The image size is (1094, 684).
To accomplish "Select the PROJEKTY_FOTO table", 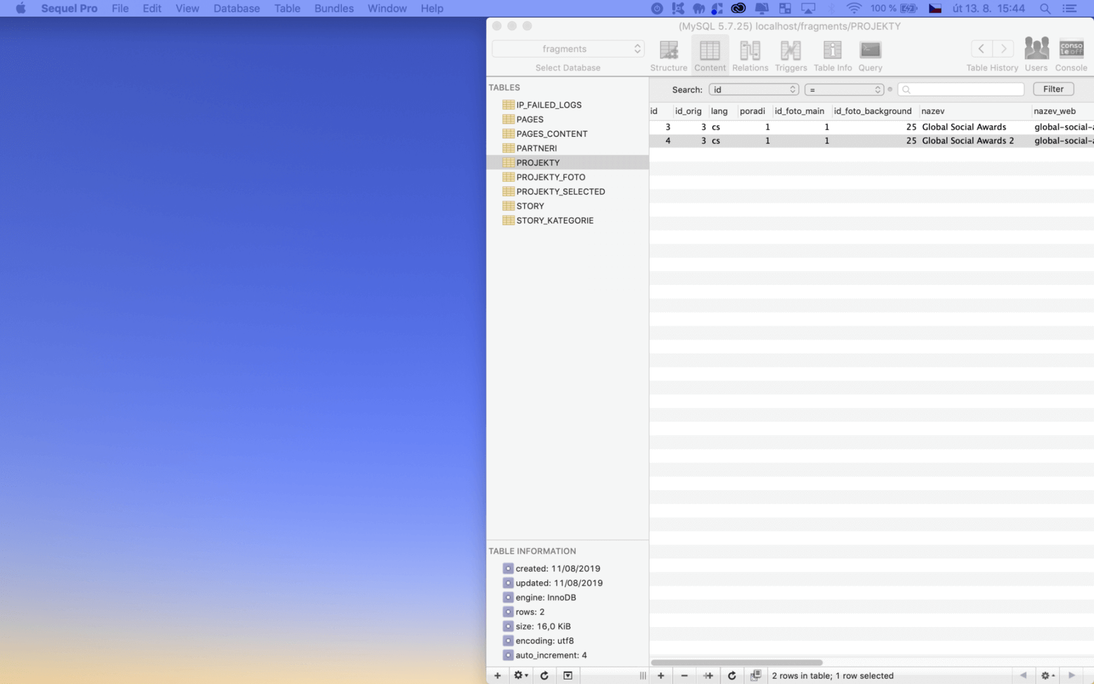I will click(550, 177).
